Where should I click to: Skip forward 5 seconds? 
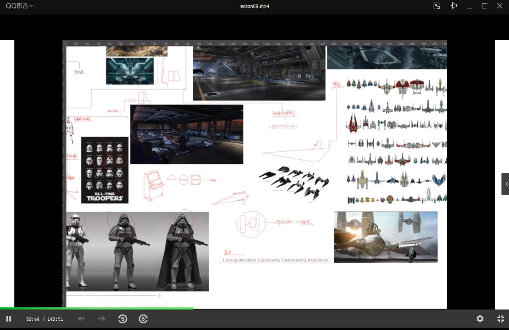click(x=143, y=318)
